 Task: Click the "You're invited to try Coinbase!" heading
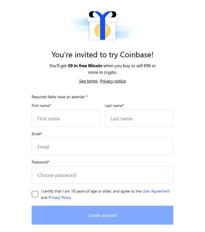click(x=102, y=55)
